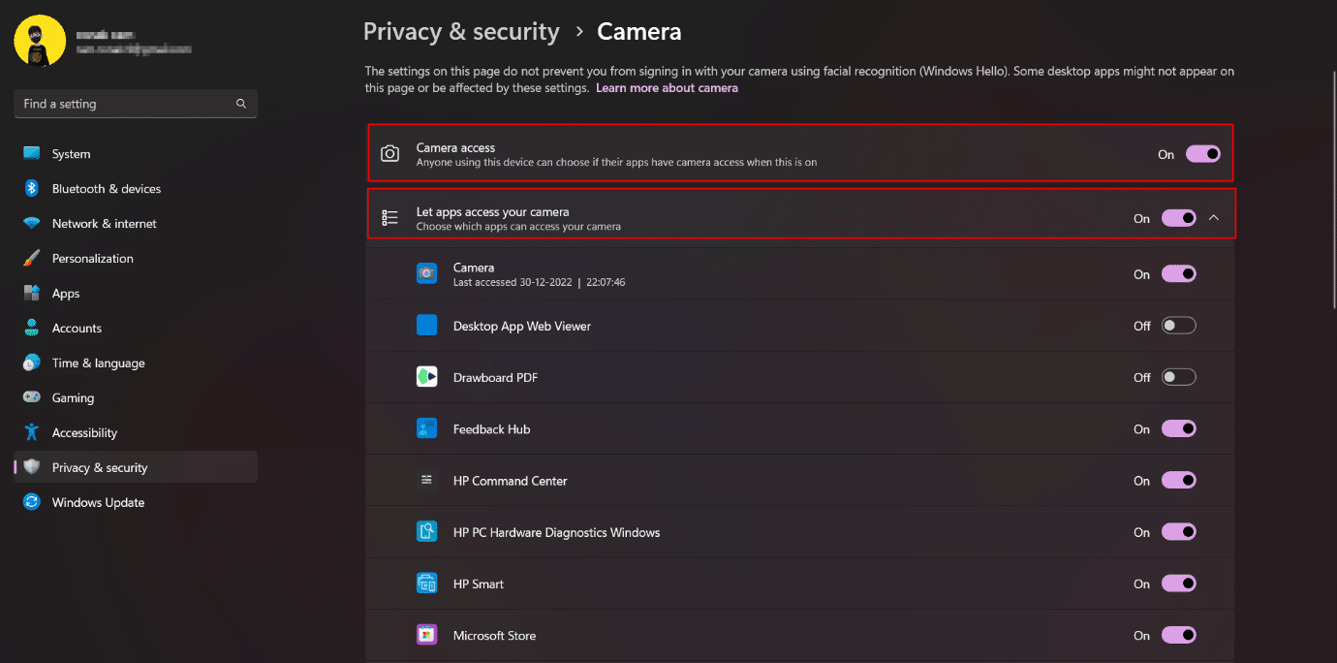Click the user profile avatar
This screenshot has height=663, width=1337.
click(x=40, y=41)
